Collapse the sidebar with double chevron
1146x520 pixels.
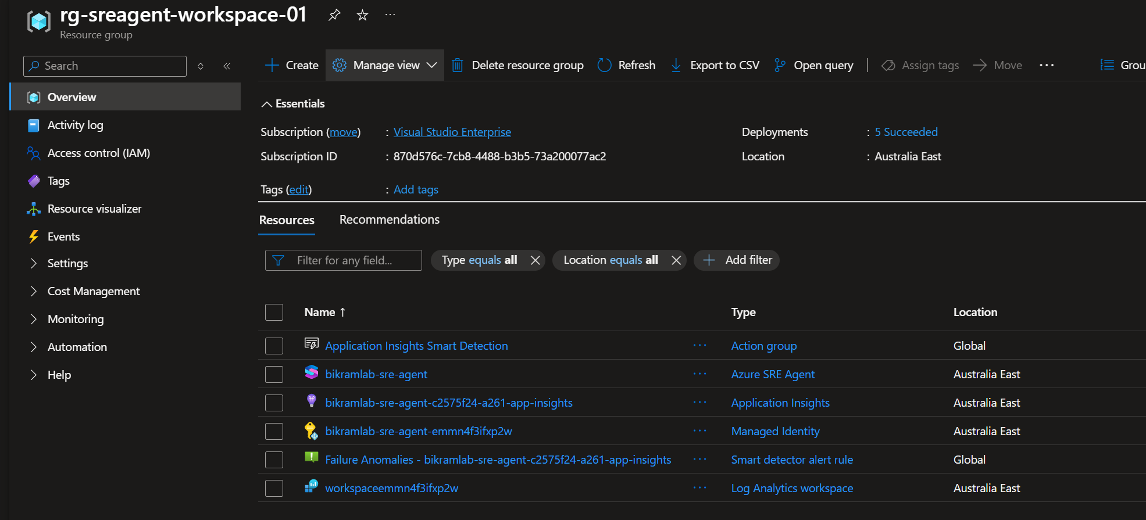point(227,66)
